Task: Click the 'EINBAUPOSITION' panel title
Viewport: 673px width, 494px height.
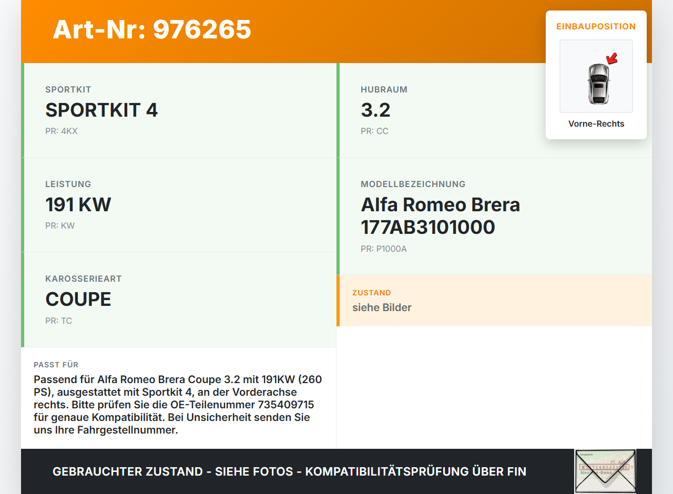Action: [596, 26]
